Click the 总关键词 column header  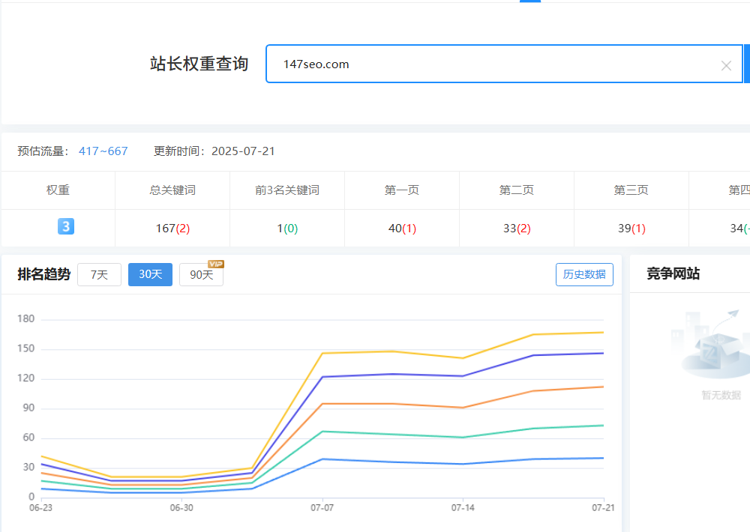[x=172, y=190]
